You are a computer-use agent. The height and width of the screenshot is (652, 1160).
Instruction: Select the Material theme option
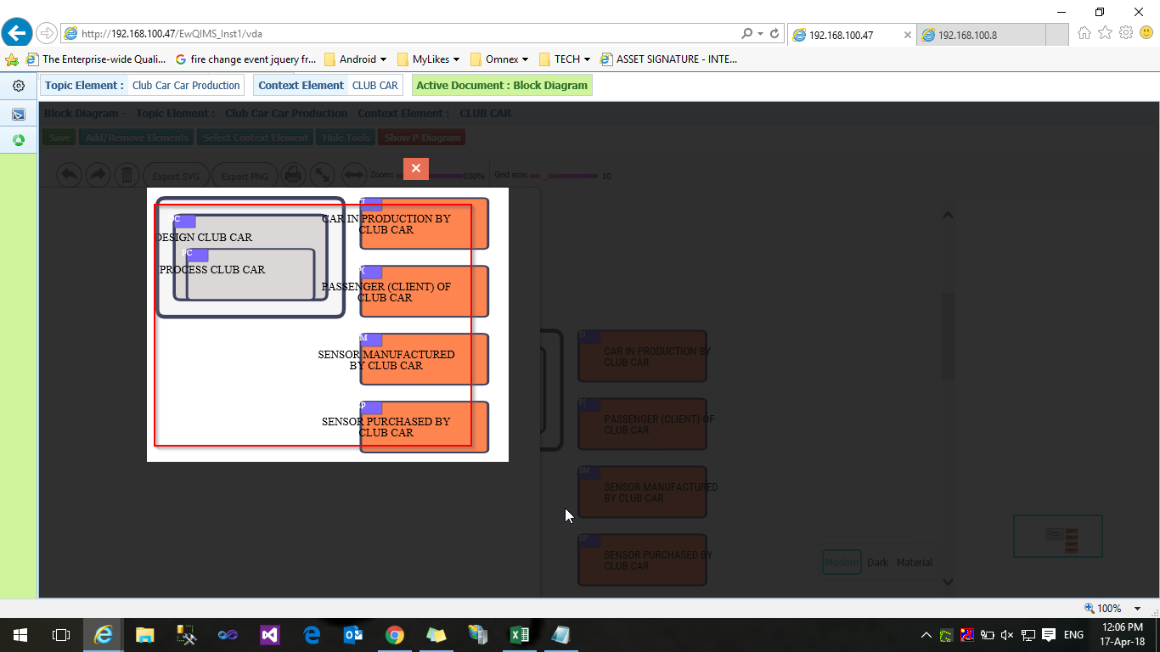[915, 562]
